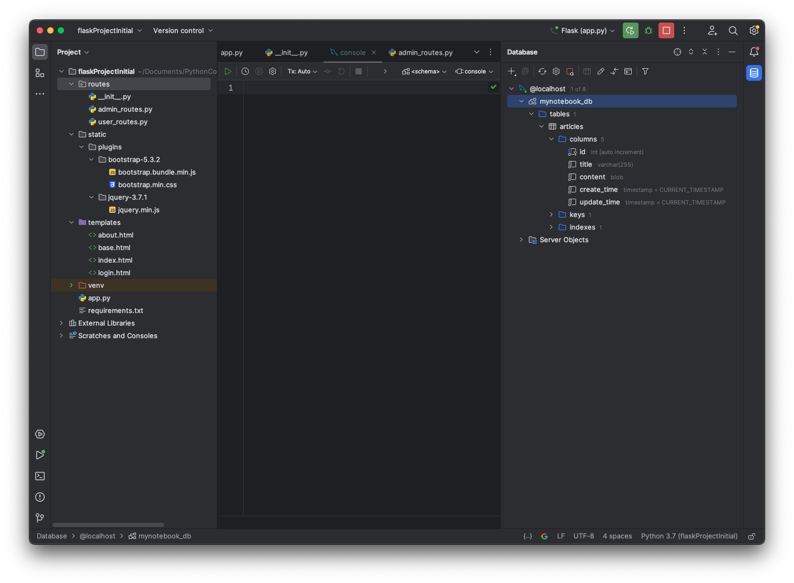The width and height of the screenshot is (794, 583).
Task: Expand the Server Objects node
Action: point(521,240)
